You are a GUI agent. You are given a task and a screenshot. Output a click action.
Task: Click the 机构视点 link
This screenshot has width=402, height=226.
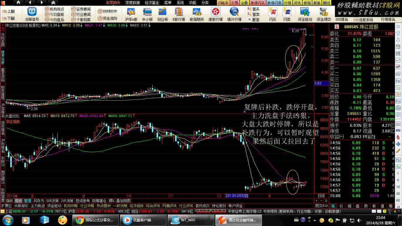[56, 9]
